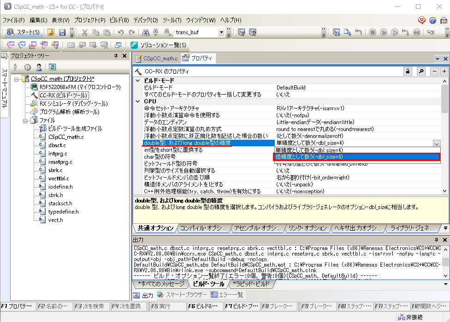Image resolution: width=450 pixels, height=322 pixels.
Task: Select CC-RX (ビルド・ツール) in project tree
Action: [63, 95]
